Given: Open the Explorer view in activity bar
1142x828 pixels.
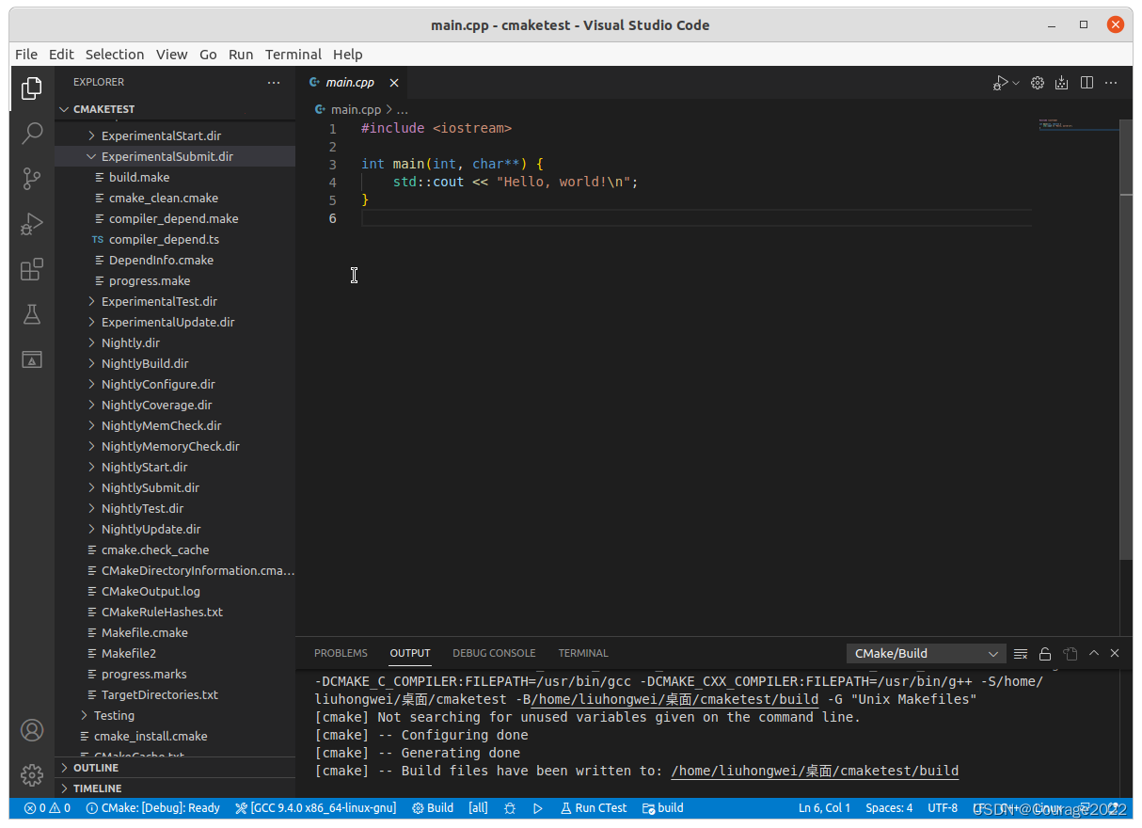Looking at the screenshot, I should coord(32,88).
